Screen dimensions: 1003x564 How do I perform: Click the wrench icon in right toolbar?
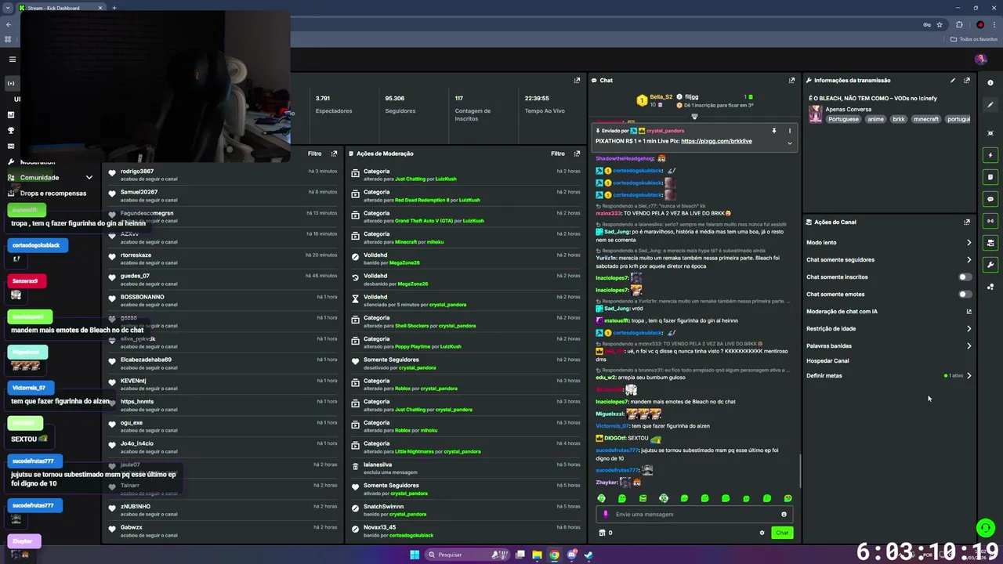[990, 265]
